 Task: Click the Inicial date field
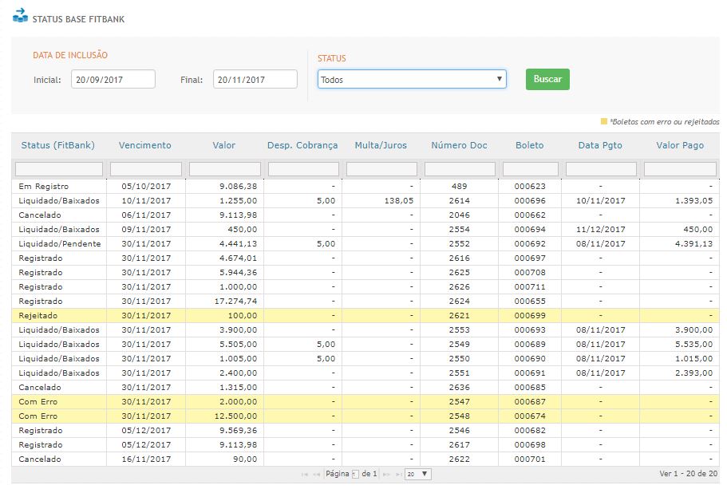113,79
